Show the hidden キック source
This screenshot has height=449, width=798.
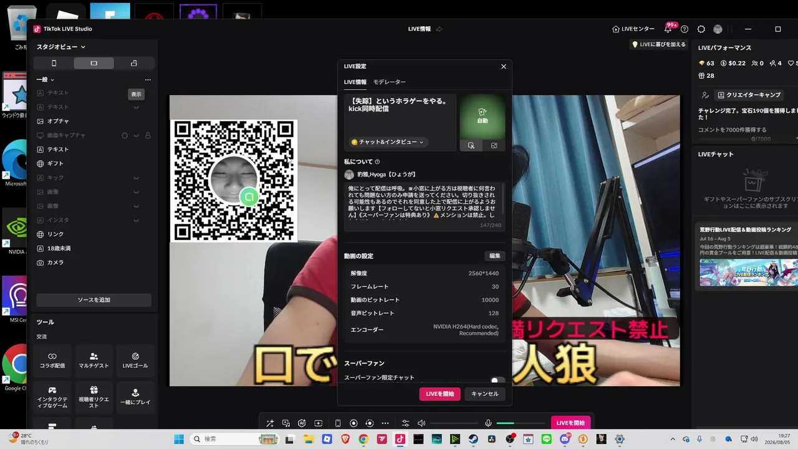point(136,178)
